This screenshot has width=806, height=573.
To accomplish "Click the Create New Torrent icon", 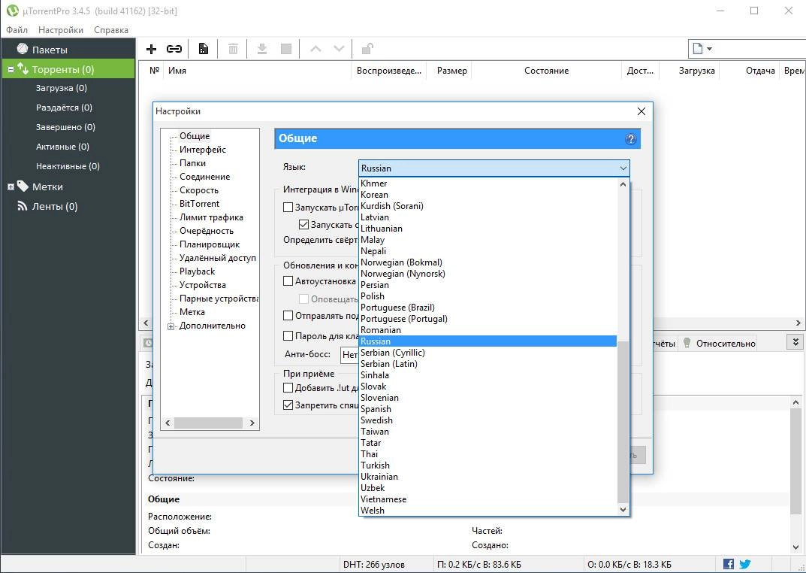I will (x=203, y=48).
